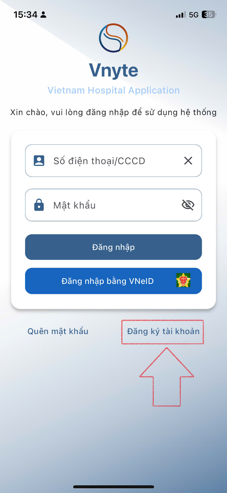Open the Đăng ký tài khoản link
The width and height of the screenshot is (227, 493).
pos(163,331)
